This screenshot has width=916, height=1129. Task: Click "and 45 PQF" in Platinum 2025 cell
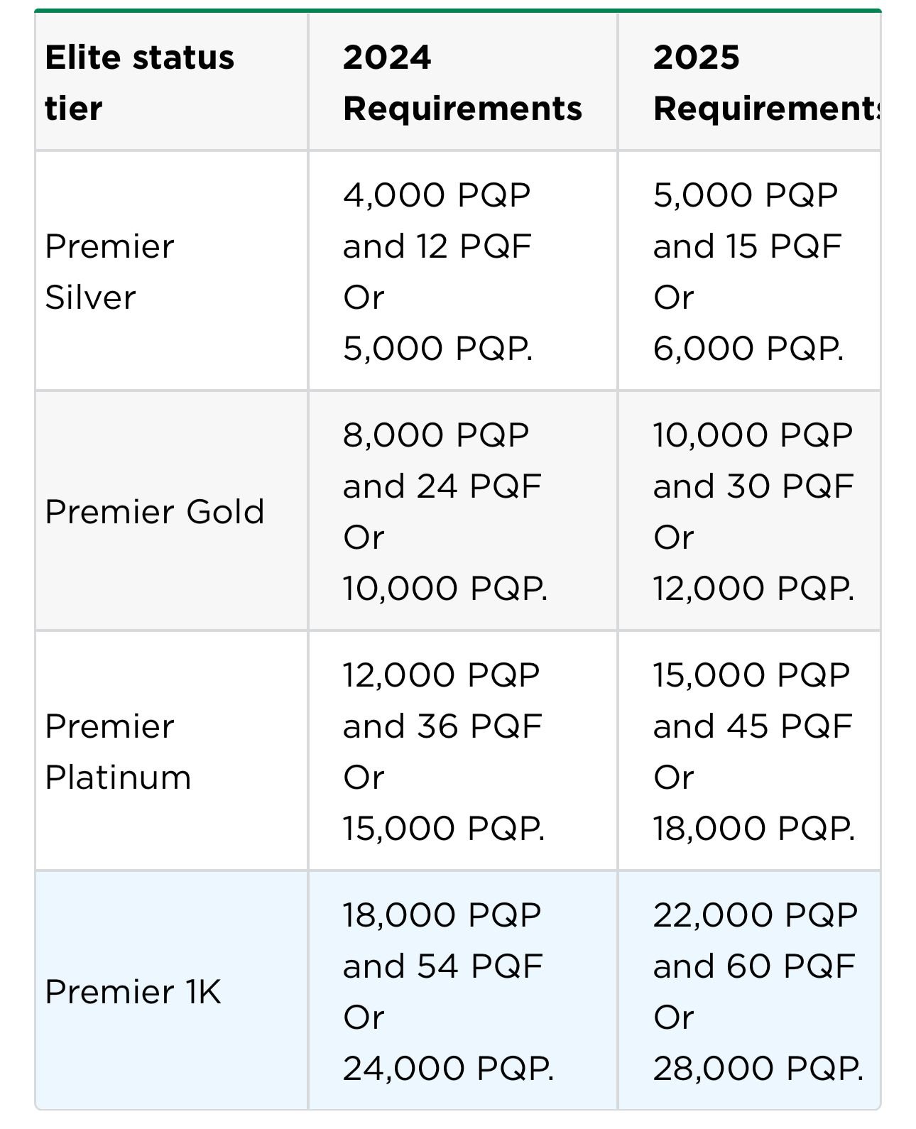(752, 726)
